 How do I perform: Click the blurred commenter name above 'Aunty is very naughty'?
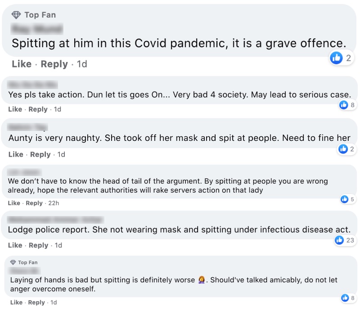point(28,127)
